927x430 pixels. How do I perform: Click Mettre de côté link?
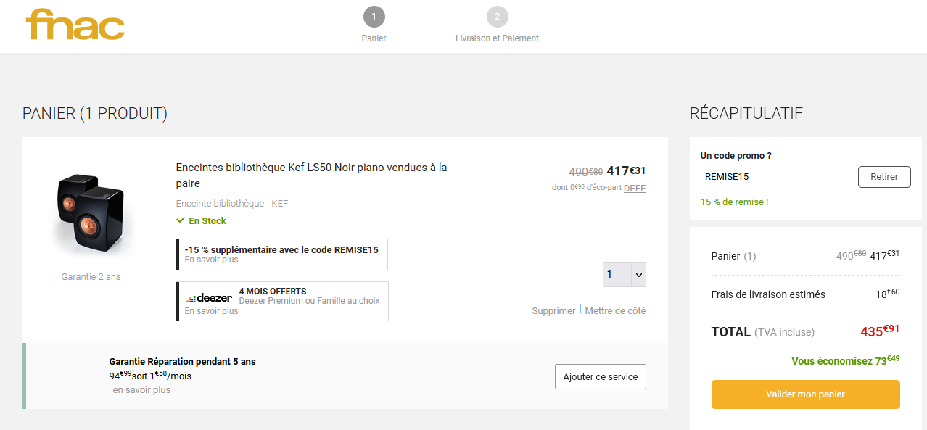click(615, 311)
